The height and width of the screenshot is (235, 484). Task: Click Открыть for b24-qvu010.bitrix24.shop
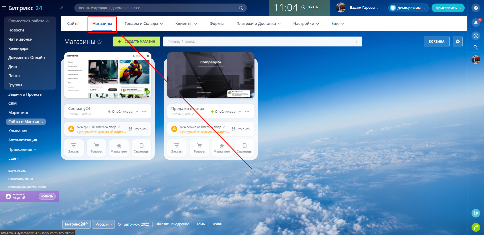click(x=138, y=129)
